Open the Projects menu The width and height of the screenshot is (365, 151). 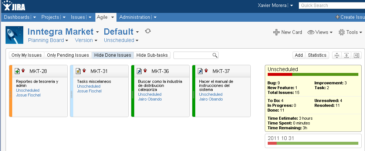(x=50, y=17)
